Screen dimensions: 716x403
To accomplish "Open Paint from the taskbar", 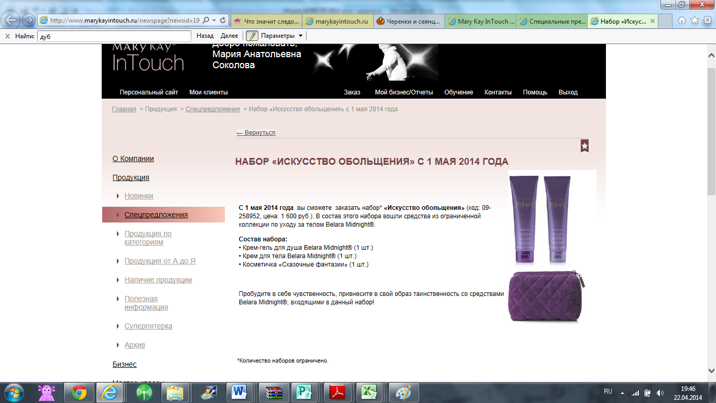I will [x=403, y=393].
